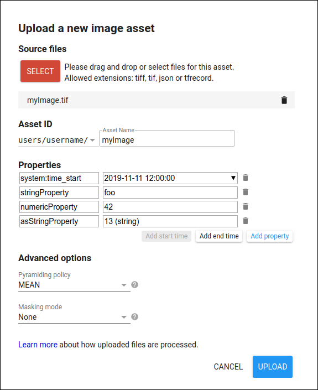This screenshot has height=390, width=318.
Task: Click the red SELECT files button
Action: [x=40, y=71]
